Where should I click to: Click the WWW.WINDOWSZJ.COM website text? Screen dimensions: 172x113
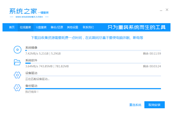point(29,17)
